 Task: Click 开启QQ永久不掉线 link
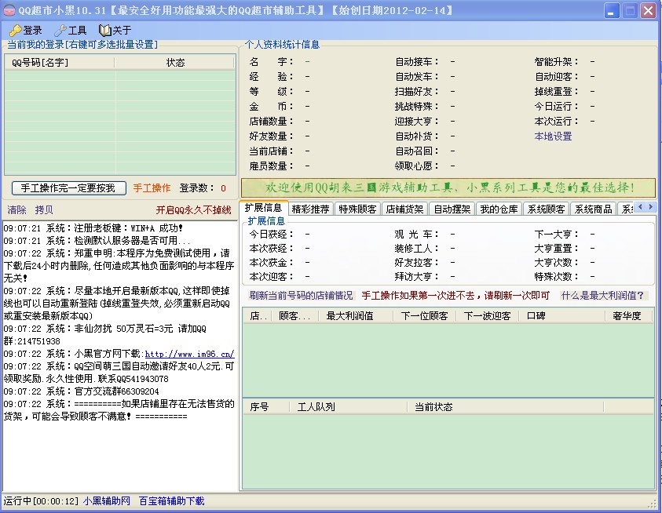pos(193,210)
